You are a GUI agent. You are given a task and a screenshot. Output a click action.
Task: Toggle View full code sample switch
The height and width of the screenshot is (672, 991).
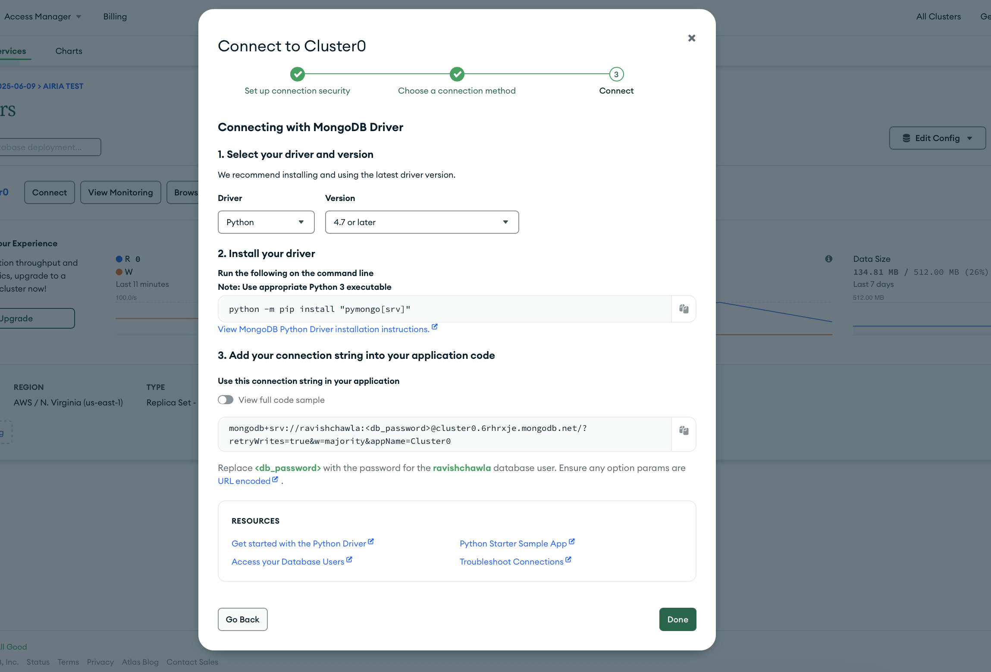click(x=226, y=400)
